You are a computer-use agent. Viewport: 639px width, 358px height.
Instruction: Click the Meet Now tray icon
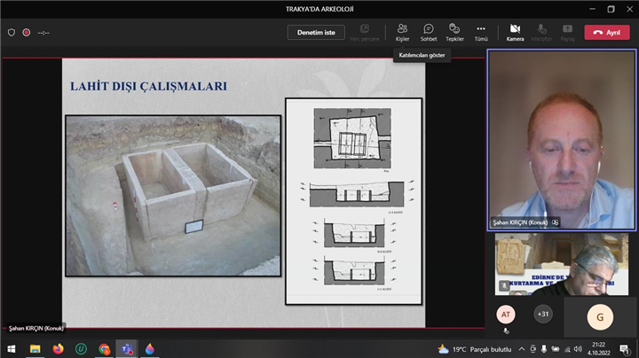click(533, 349)
